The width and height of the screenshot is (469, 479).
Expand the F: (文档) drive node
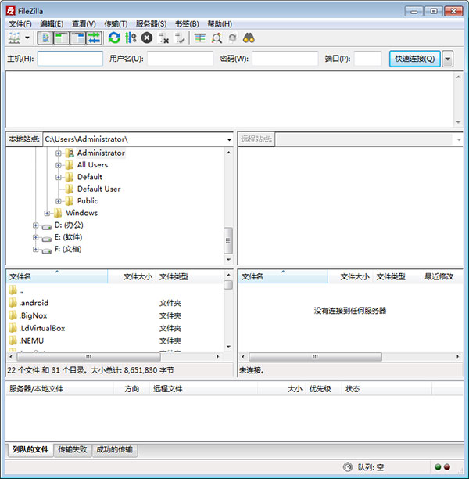36,250
